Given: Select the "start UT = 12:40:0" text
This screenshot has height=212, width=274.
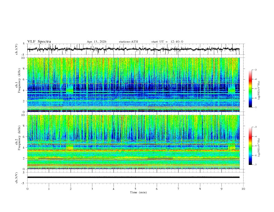Looking at the screenshot, I should [167, 42].
